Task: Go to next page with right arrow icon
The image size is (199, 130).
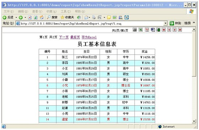Action: 175,30
